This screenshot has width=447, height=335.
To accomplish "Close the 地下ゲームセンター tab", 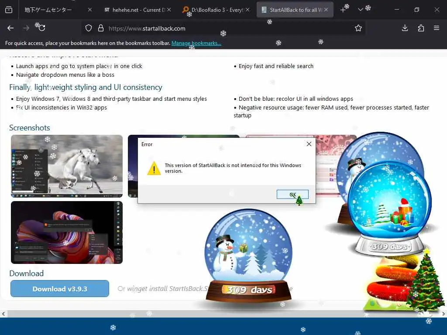I will click(90, 10).
